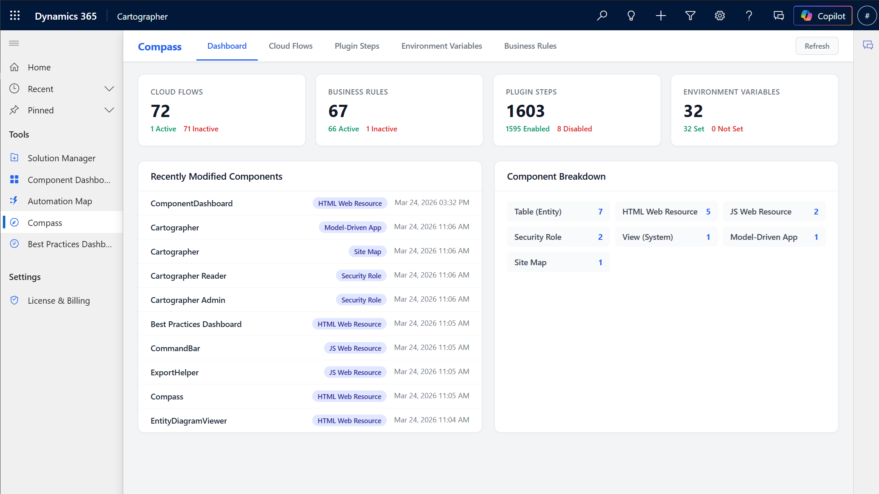Click Dynamics 365 brand link
The width and height of the screenshot is (879, 494).
pyautogui.click(x=65, y=16)
